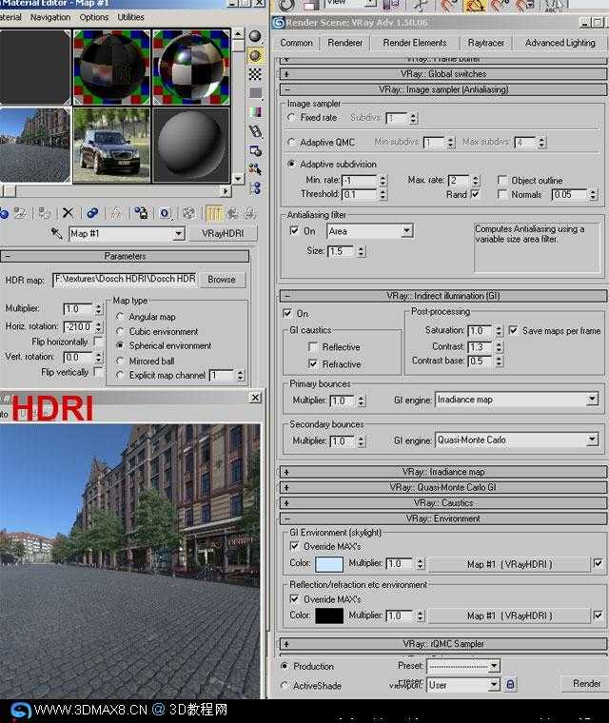Switch to the Advanced Lighting tab
The width and height of the screenshot is (609, 723).
[x=560, y=43]
